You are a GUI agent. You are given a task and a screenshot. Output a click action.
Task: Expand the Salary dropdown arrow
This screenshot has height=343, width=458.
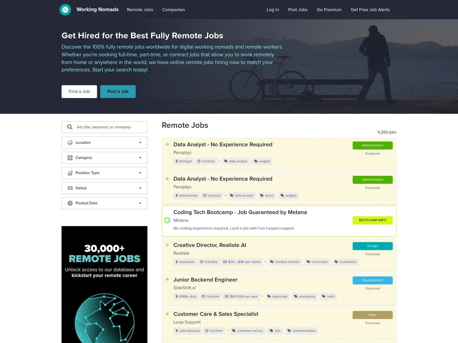coord(140,188)
